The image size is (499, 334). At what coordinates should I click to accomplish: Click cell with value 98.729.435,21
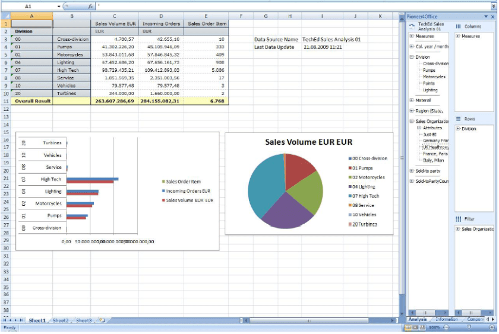(115, 70)
